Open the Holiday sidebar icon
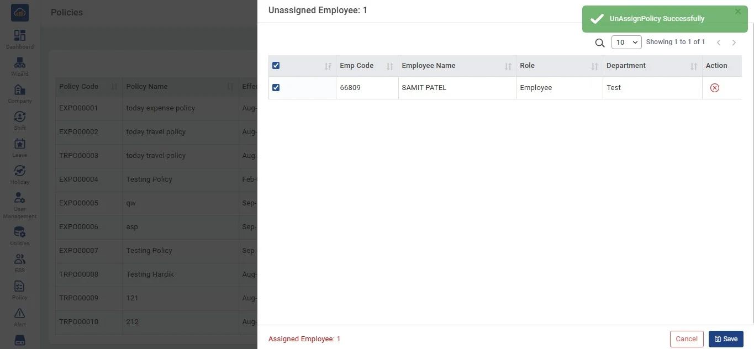This screenshot has height=349, width=754. click(20, 171)
